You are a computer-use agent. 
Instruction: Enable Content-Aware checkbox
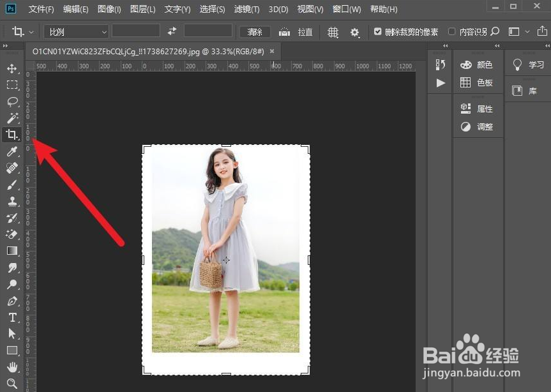point(451,32)
